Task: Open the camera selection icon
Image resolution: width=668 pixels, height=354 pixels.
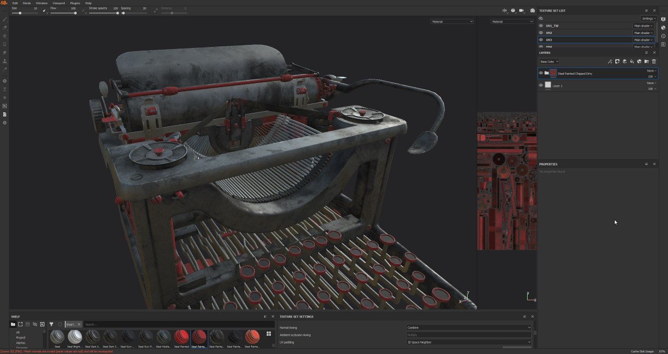Action: click(521, 10)
